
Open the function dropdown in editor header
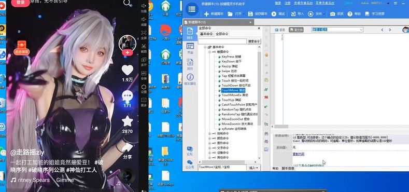pyautogui.click(x=337, y=30)
